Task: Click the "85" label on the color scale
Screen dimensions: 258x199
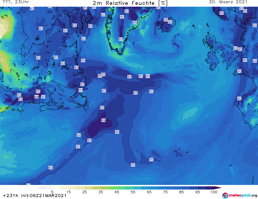Action: [181, 192]
